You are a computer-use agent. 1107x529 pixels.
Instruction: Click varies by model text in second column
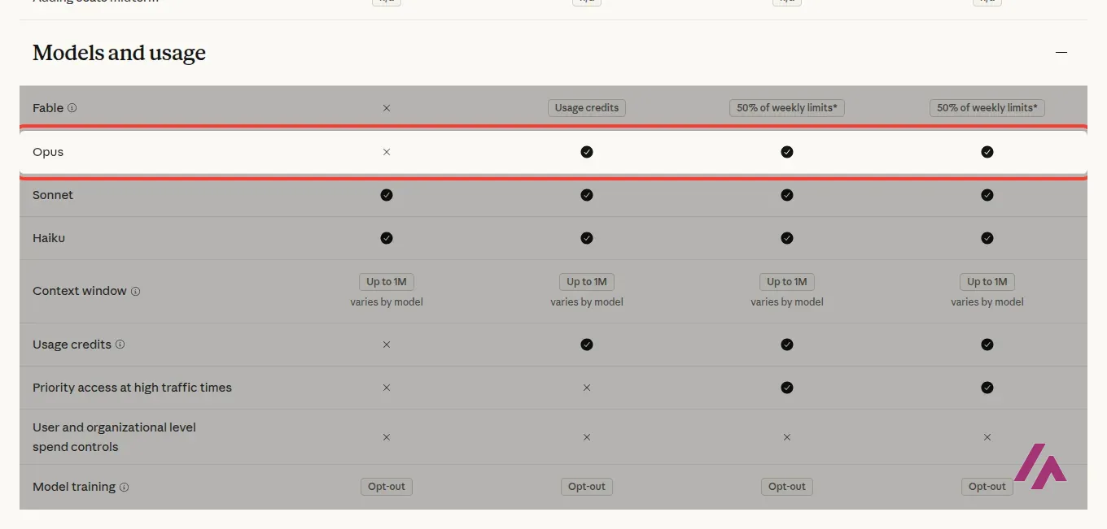(587, 302)
